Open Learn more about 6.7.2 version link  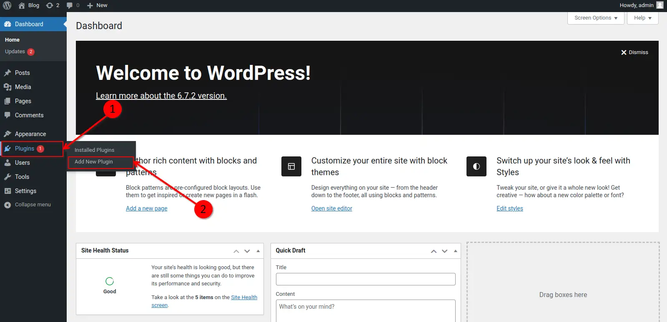coord(161,96)
